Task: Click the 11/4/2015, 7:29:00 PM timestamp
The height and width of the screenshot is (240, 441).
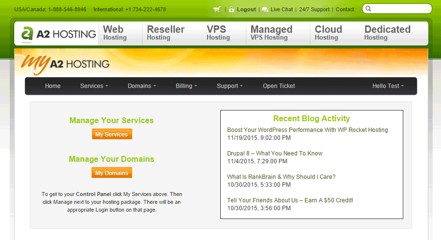Action: 257,161
